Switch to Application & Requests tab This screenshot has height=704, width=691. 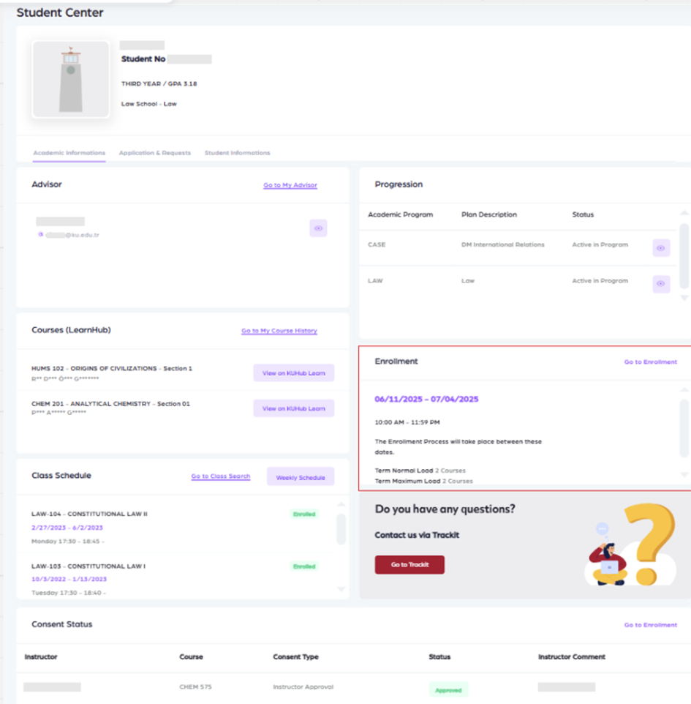[154, 153]
